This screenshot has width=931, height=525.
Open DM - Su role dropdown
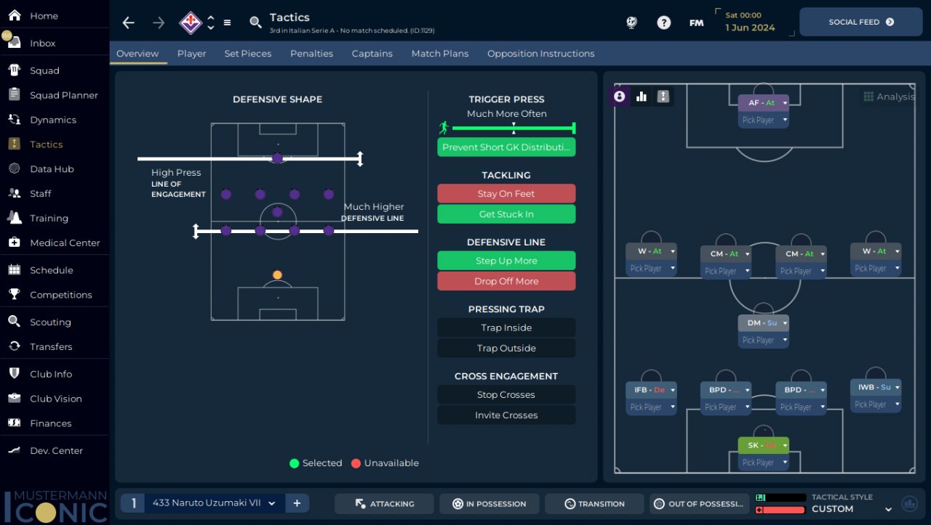point(763,323)
